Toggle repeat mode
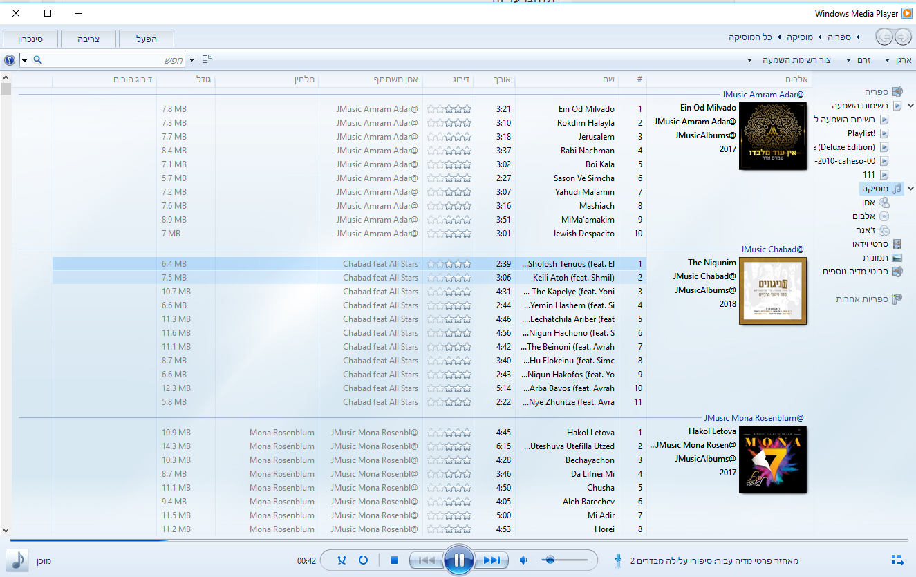Viewport: 916px width, 577px height. [364, 560]
